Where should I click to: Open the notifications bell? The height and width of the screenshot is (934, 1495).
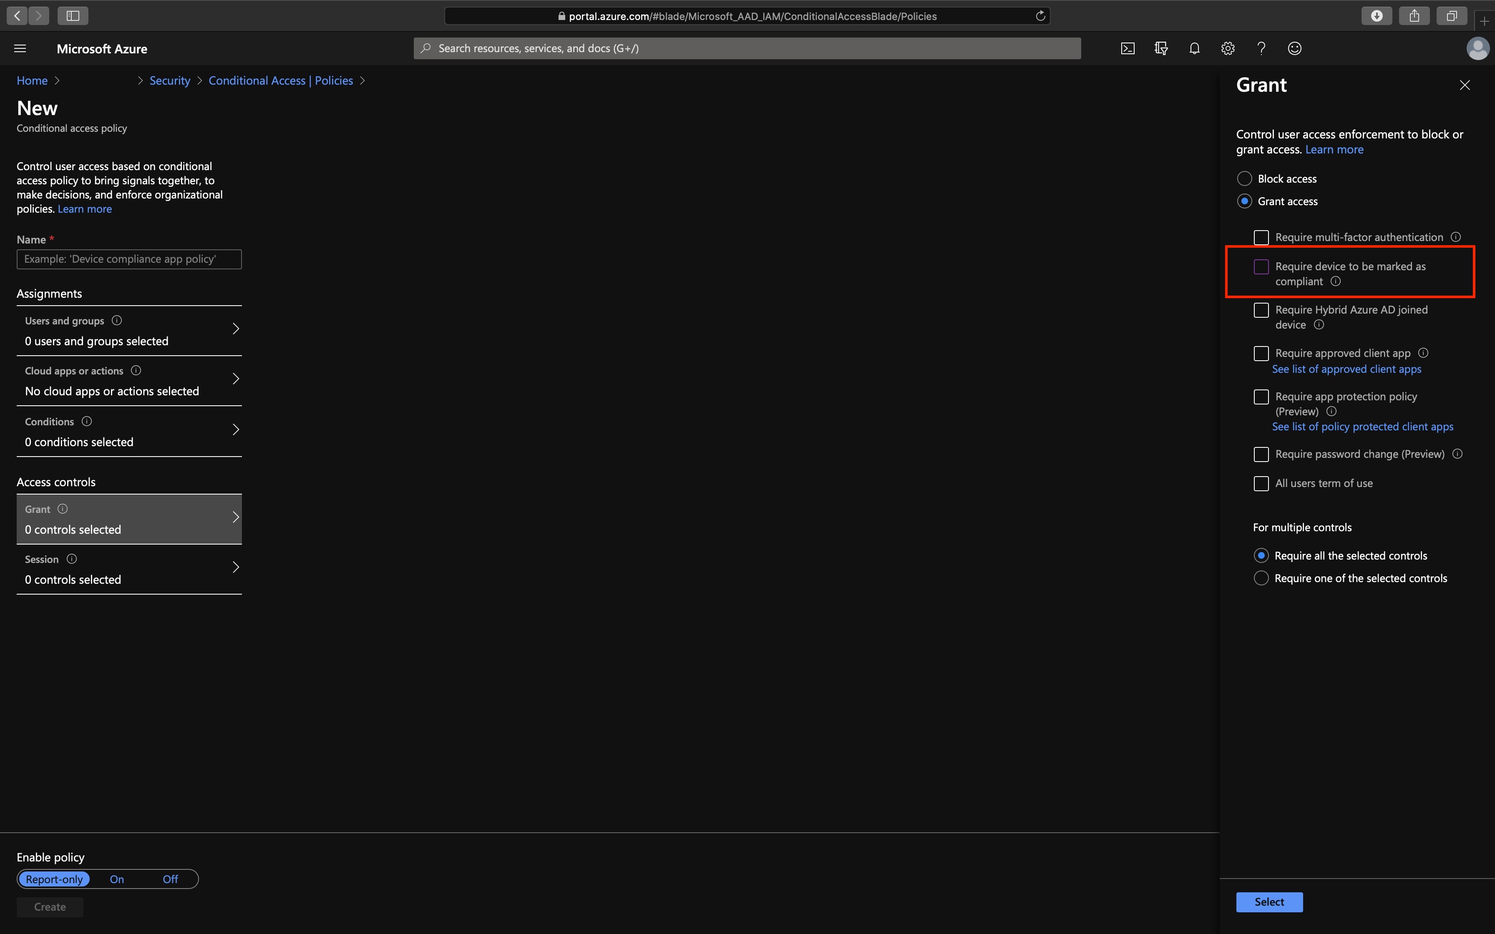click(x=1194, y=48)
